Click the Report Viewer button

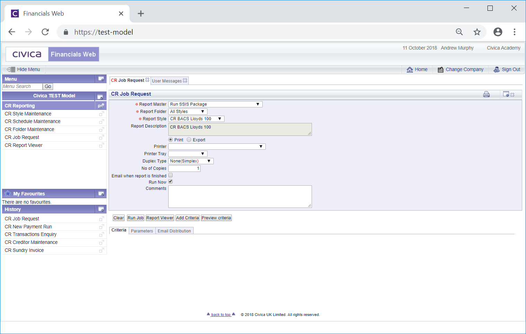pos(160,218)
